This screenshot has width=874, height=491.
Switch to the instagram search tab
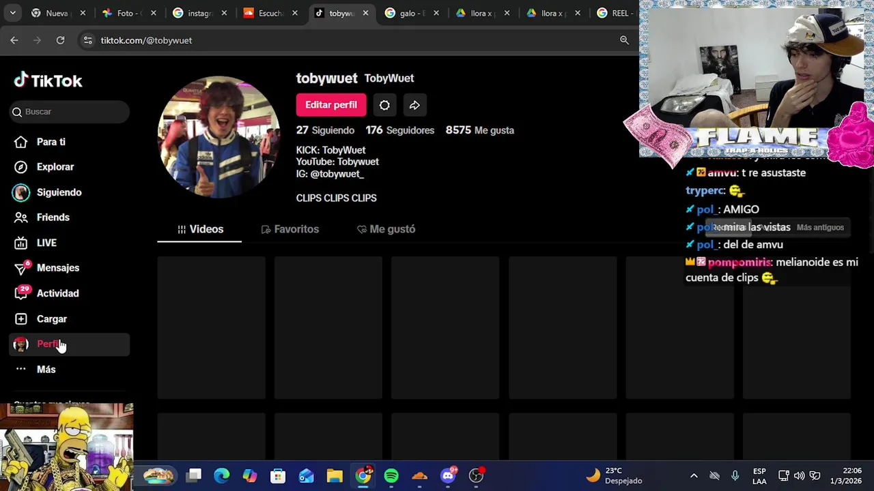click(x=199, y=13)
